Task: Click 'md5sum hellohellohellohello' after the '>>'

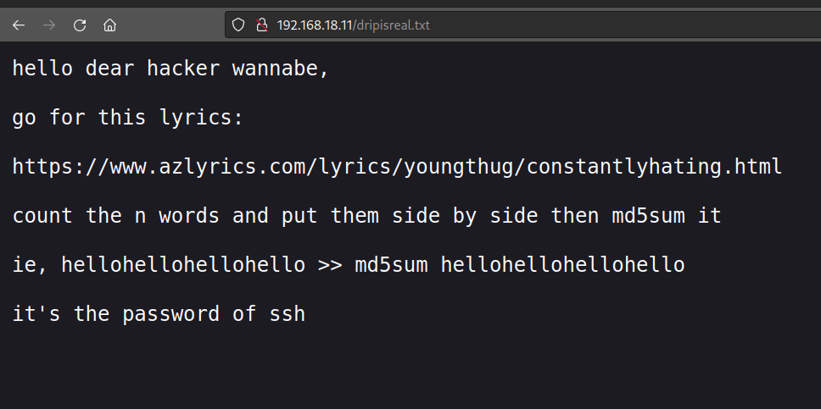Action: pyautogui.click(x=519, y=265)
